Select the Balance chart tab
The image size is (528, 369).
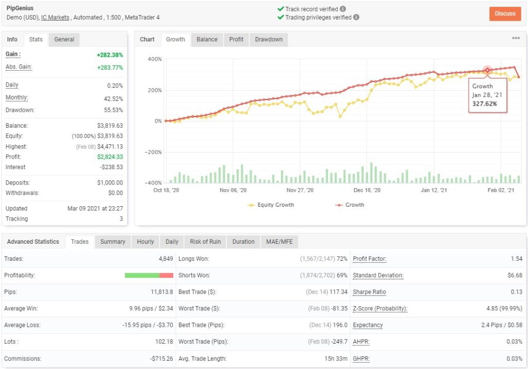click(x=207, y=40)
